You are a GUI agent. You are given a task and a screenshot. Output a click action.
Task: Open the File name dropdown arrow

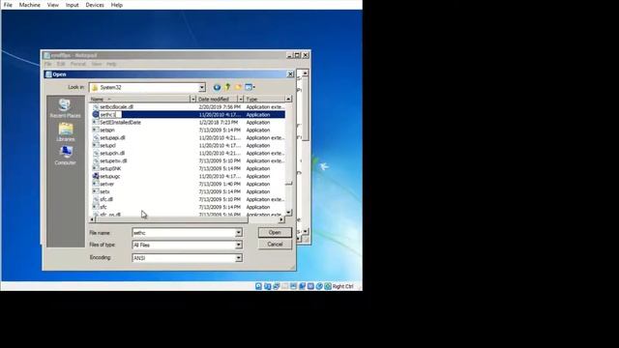tap(239, 233)
